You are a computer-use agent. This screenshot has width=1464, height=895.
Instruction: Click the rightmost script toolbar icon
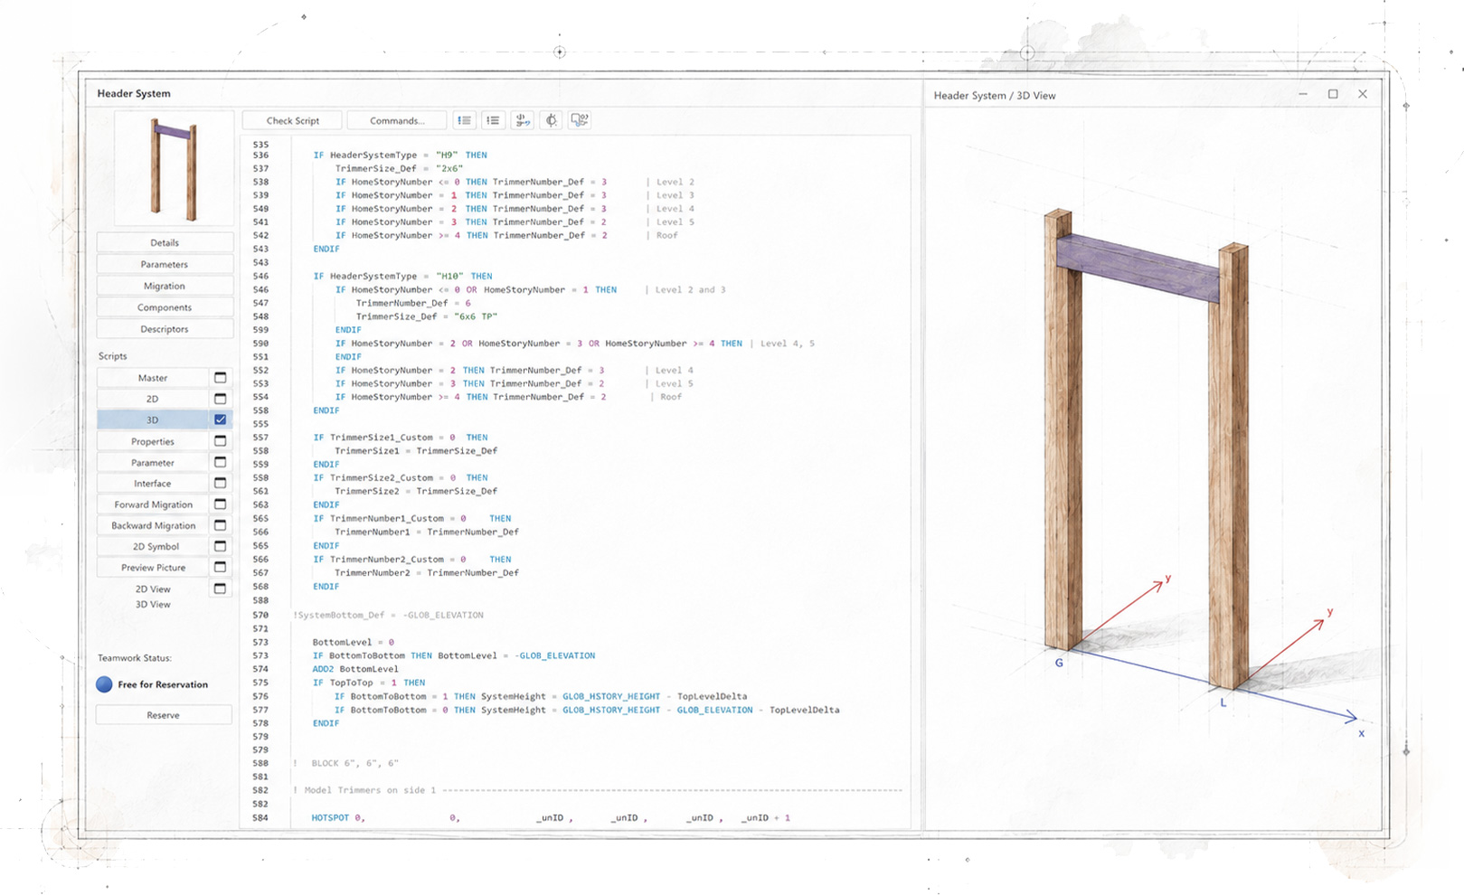[580, 120]
